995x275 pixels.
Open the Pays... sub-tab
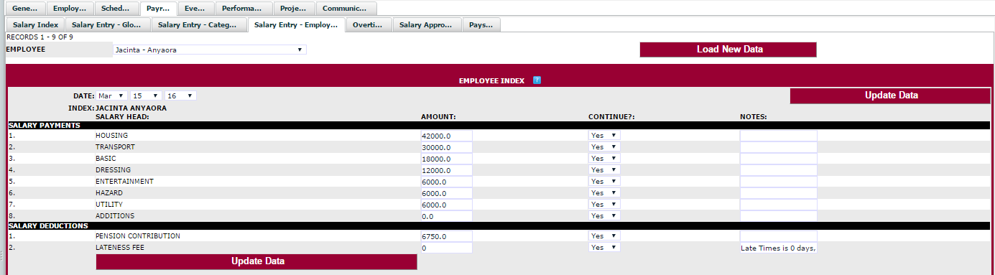[481, 24]
